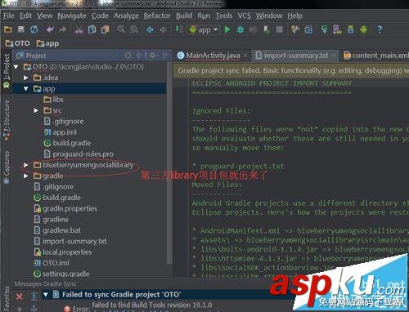This screenshot has width=409, height=312.
Task: Open the Captures side tool tab
Action: click(7, 167)
